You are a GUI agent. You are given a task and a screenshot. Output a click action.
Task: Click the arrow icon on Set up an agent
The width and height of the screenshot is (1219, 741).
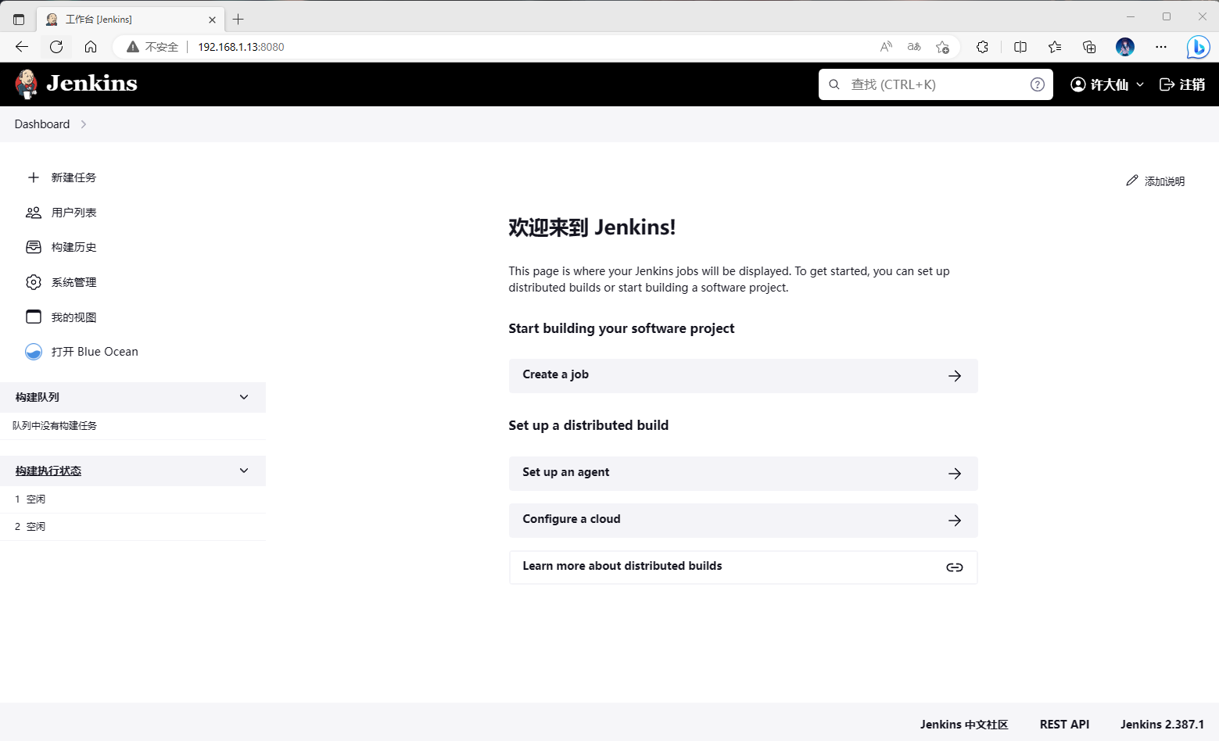pyautogui.click(x=955, y=474)
